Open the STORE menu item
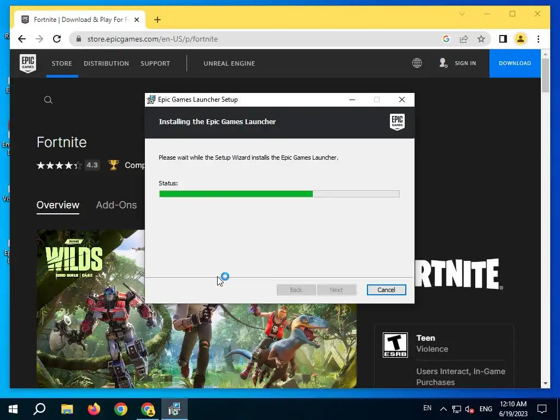The height and width of the screenshot is (420, 560). [62, 63]
